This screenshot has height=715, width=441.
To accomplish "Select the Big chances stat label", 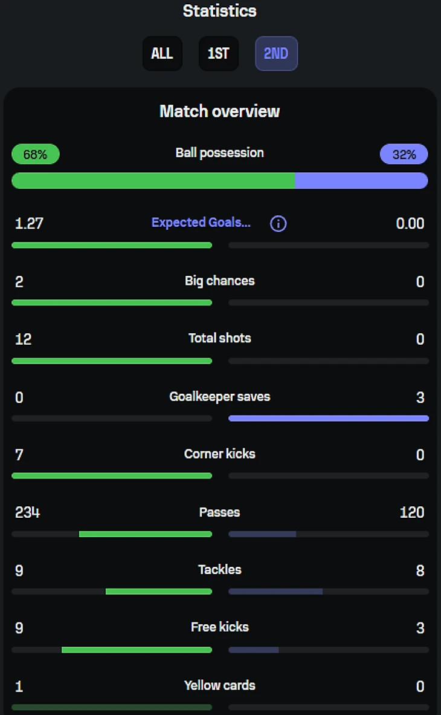I will 219,281.
